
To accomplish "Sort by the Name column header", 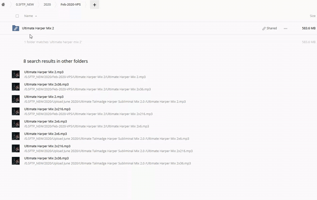I will [28, 16].
